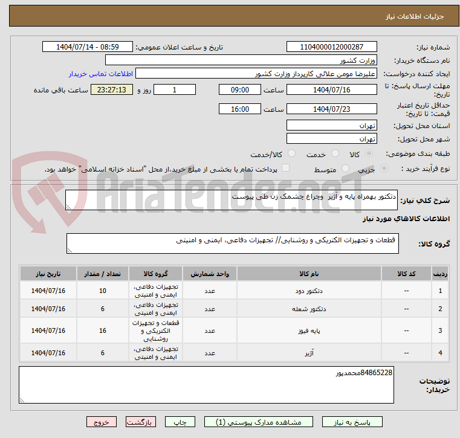The image size is (460, 438).
Task: Click the price validity date 1404/07/23 field
Action: (331, 109)
